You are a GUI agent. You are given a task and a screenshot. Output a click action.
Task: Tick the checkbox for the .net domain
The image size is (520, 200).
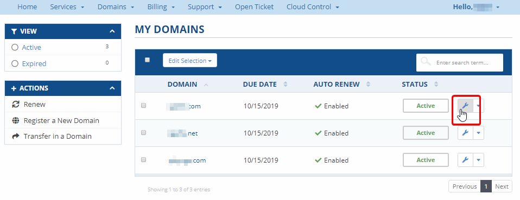click(144, 132)
